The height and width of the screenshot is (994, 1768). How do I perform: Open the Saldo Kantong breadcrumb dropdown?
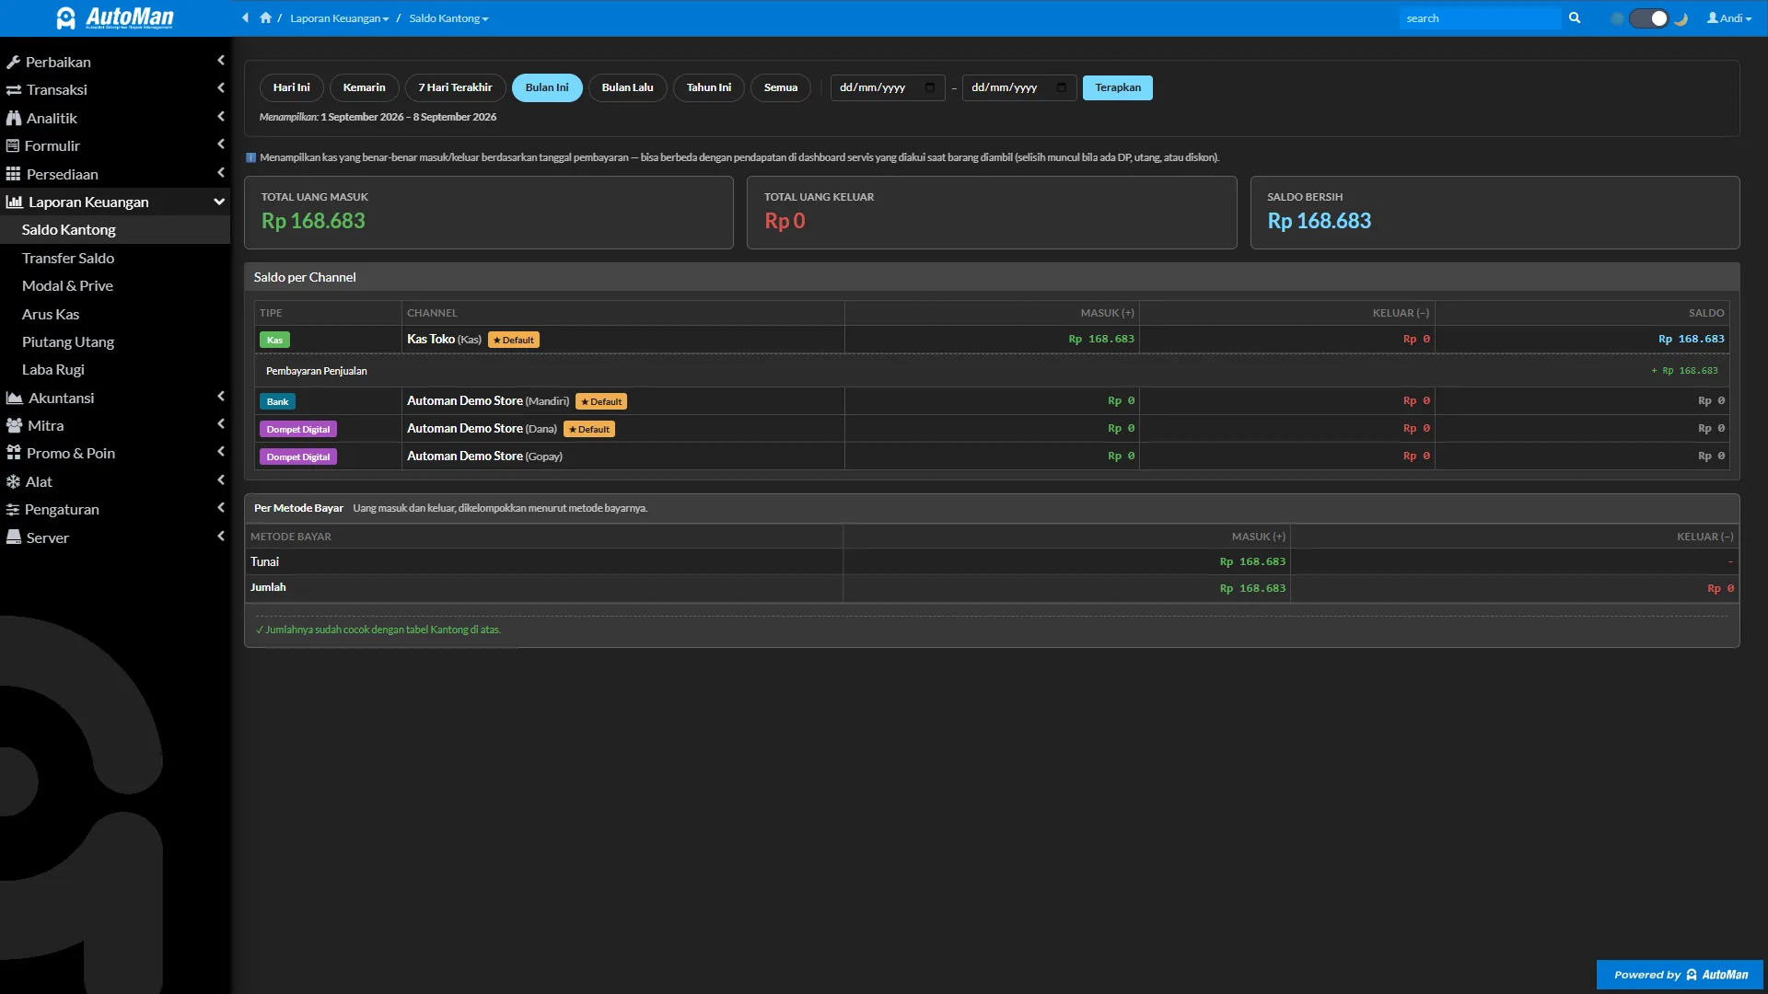click(x=449, y=18)
